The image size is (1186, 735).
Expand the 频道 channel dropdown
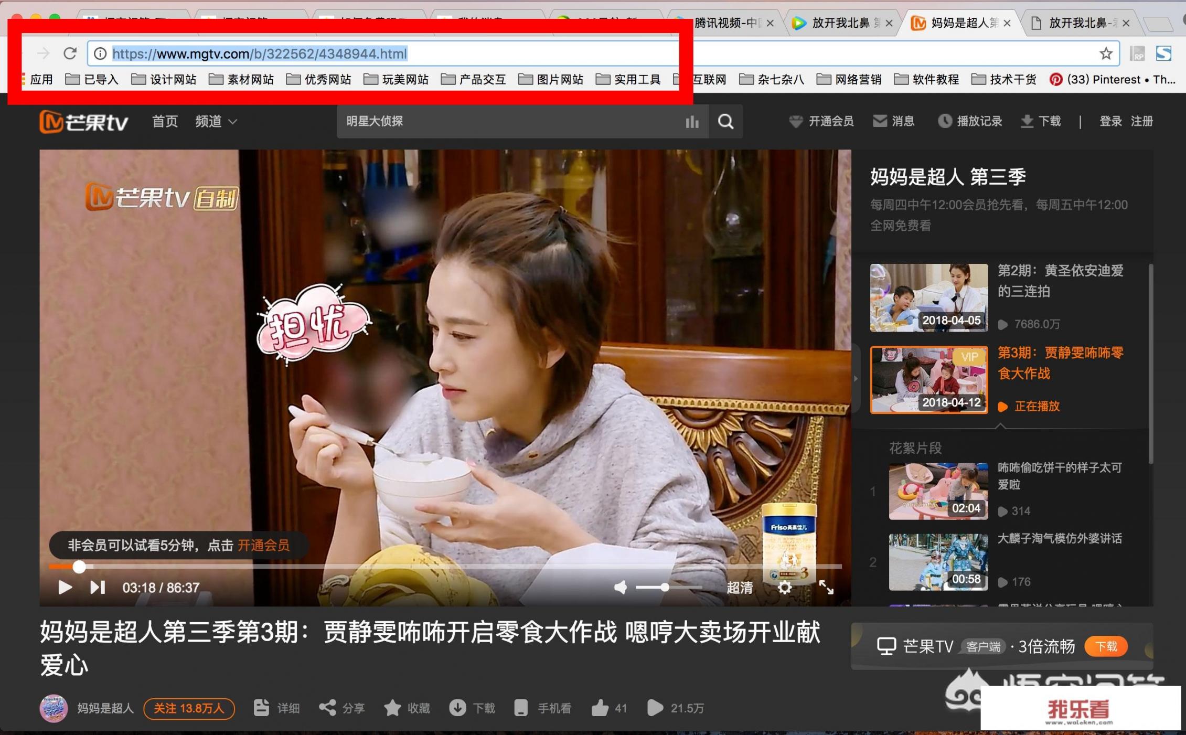pyautogui.click(x=216, y=121)
